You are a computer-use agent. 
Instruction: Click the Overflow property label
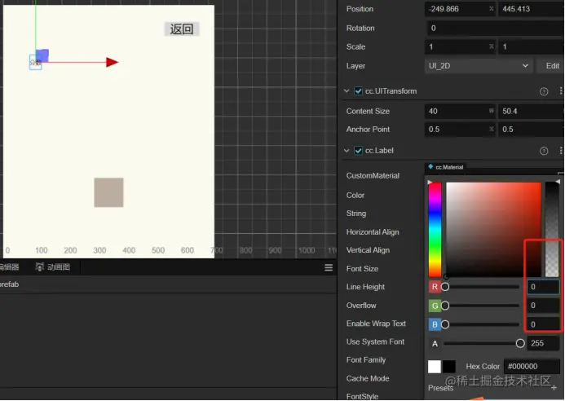(361, 306)
